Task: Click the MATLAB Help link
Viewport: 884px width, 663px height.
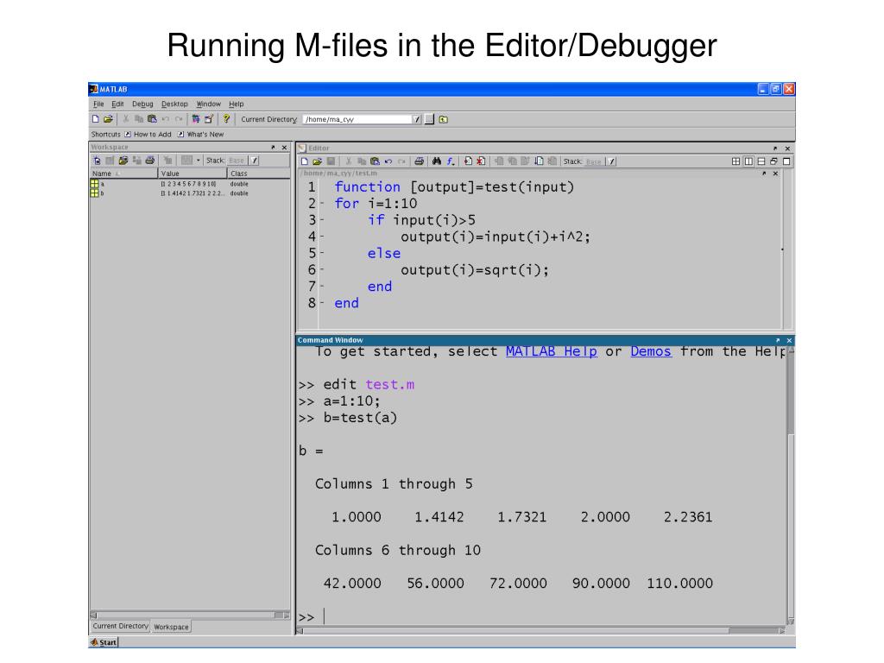Action: (x=552, y=352)
